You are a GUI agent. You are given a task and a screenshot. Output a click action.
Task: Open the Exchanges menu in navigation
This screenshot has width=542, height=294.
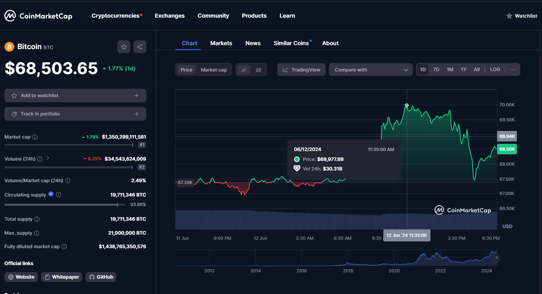coord(170,16)
